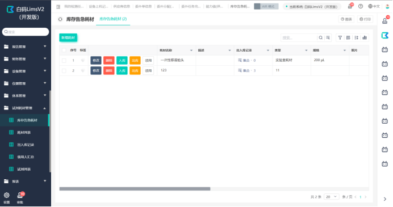Screen dimensions: 393x207
Task: Switch language via the 中文 globe
Action: [x=374, y=6]
